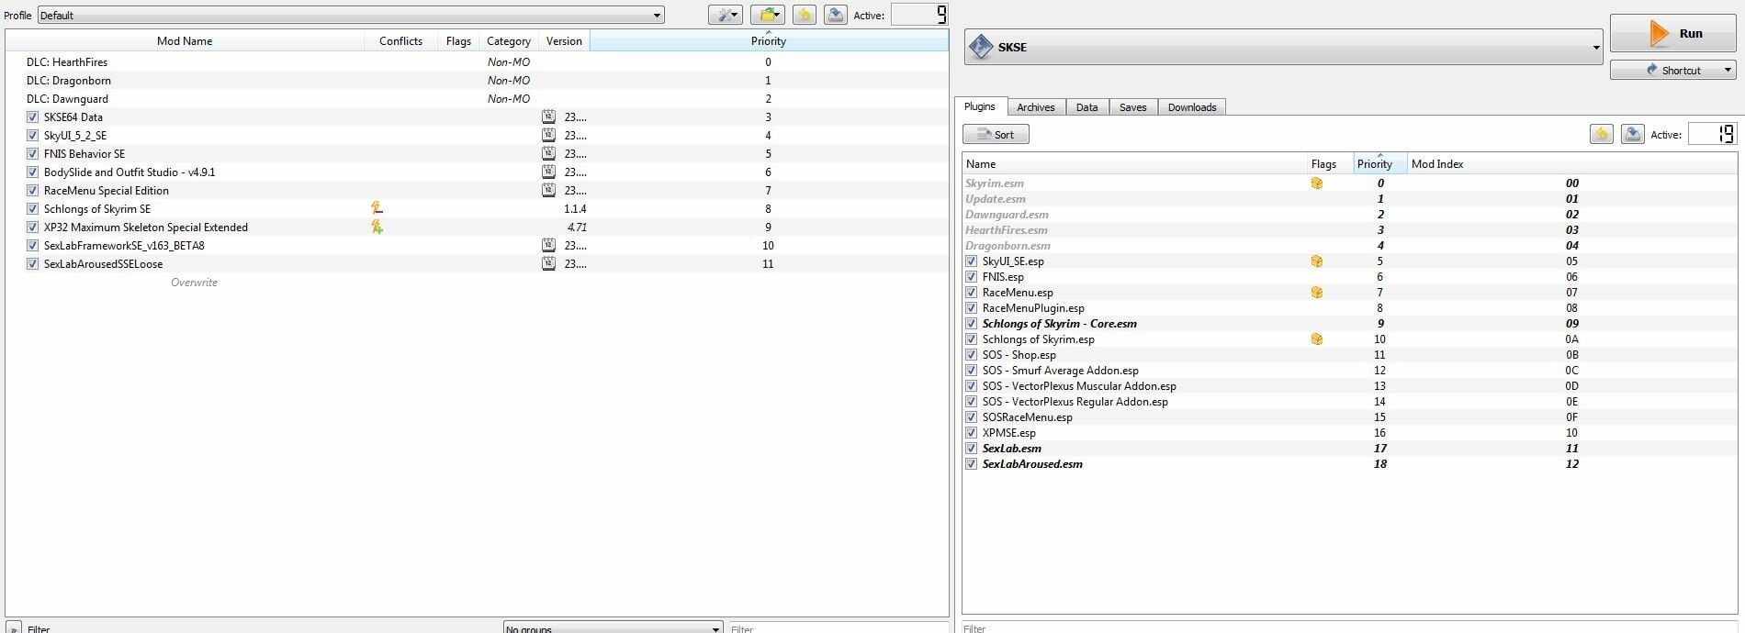Open the folder shortcuts menu button

coord(768,15)
